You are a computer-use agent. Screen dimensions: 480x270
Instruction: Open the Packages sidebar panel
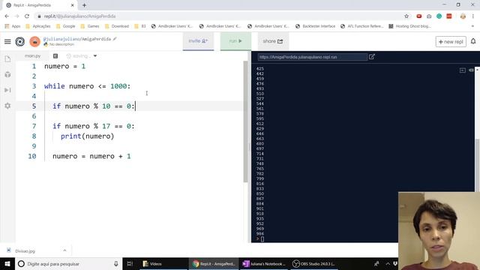[7, 74]
